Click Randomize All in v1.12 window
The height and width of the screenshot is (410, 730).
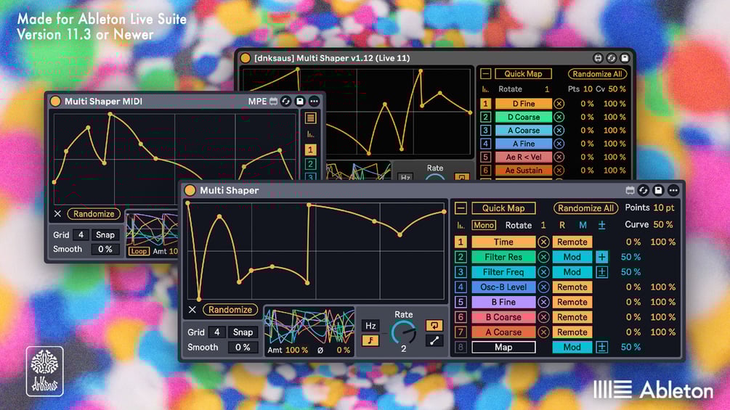coord(597,73)
